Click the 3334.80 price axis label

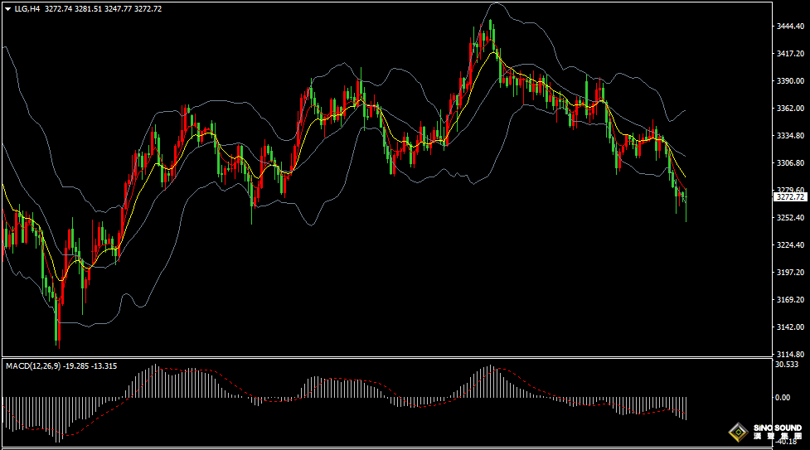[790, 136]
